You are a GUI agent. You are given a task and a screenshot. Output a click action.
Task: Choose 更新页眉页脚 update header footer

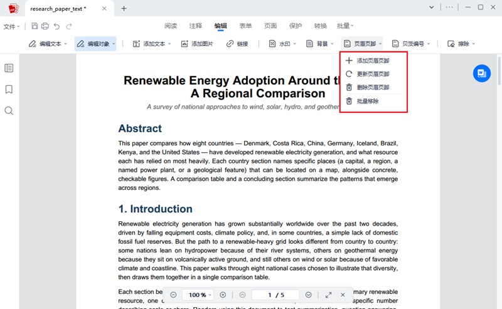373,74
